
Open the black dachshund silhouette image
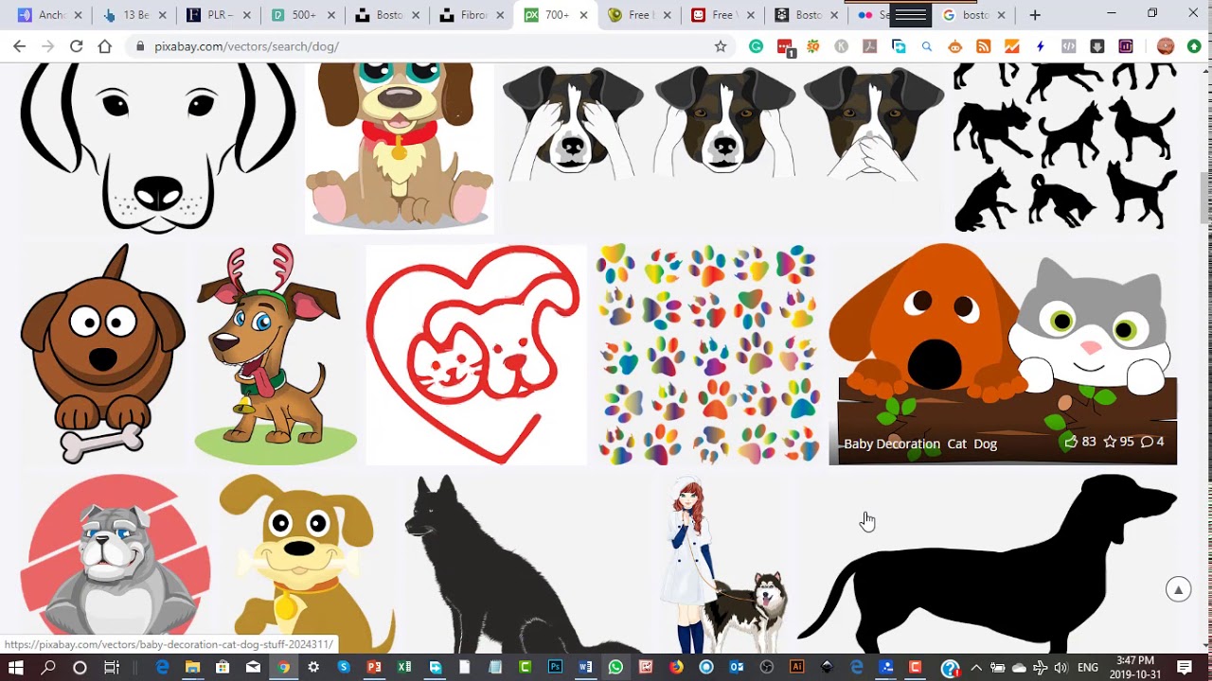pyautogui.click(x=988, y=564)
